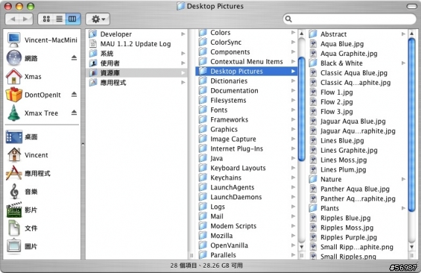This screenshot has height=273, width=421.
Task: Open the Xmax Tree volume icon
Action: 14,113
